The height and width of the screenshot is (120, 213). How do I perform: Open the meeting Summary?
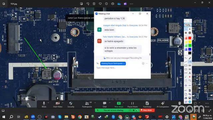(x=147, y=104)
